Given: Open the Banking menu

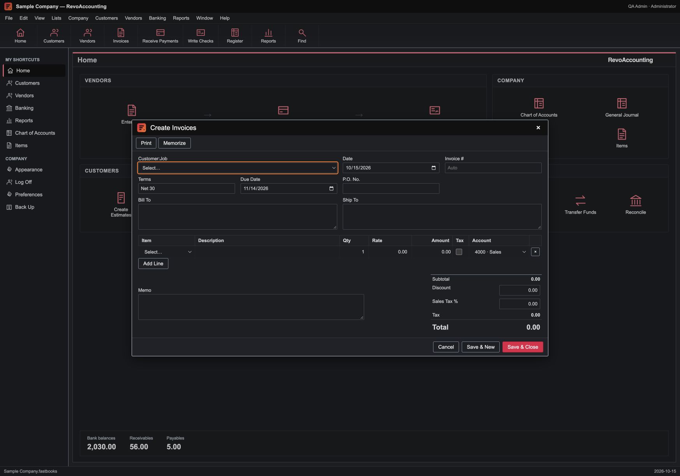Looking at the screenshot, I should tap(157, 18).
